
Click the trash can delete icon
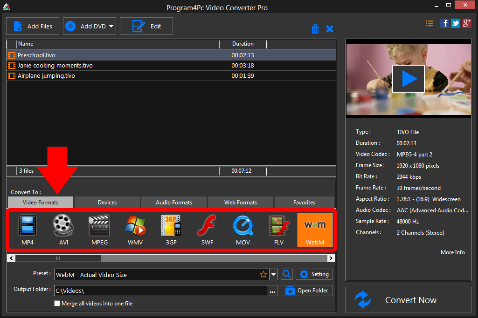coord(315,29)
